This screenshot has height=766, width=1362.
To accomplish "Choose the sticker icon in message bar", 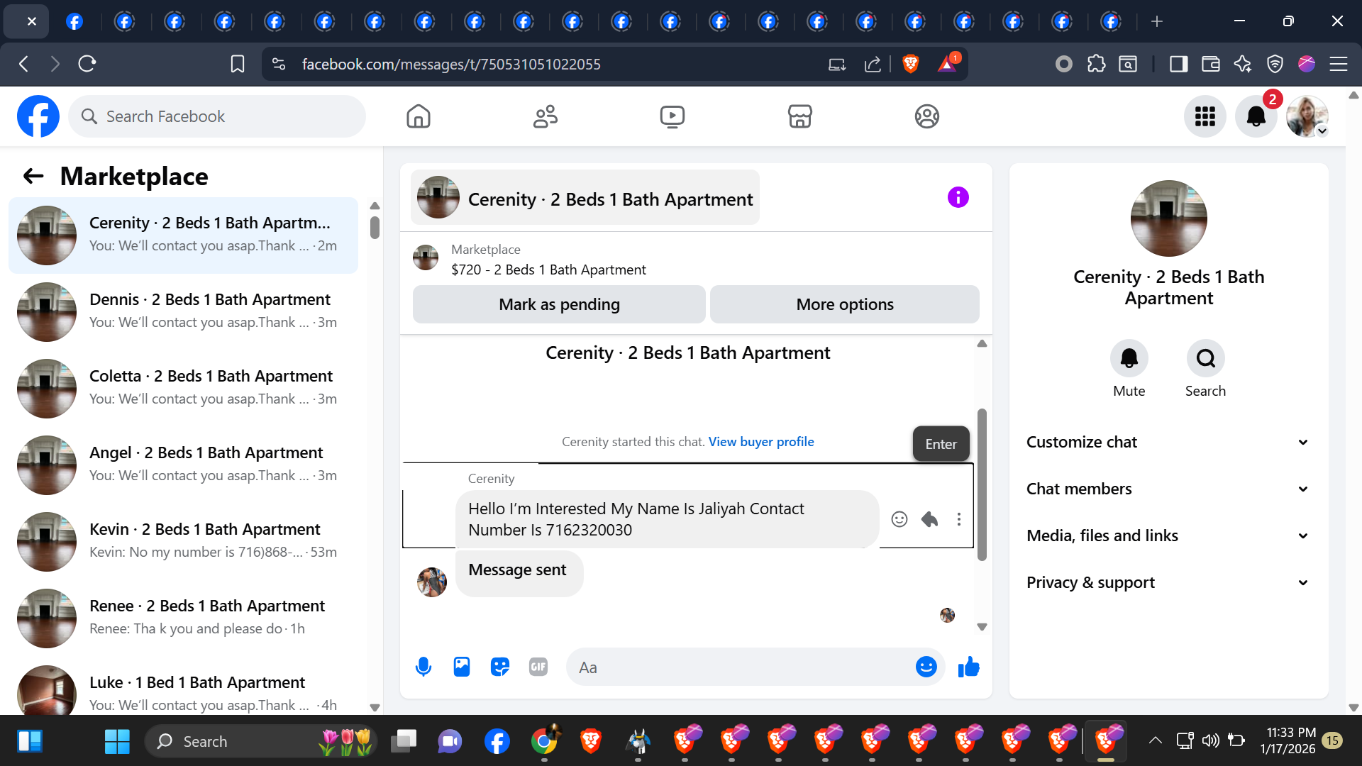I will pos(500,667).
